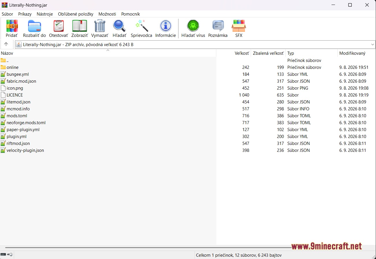Sort by the Veľkosť column header
The image size is (376, 259).
tap(233, 53)
